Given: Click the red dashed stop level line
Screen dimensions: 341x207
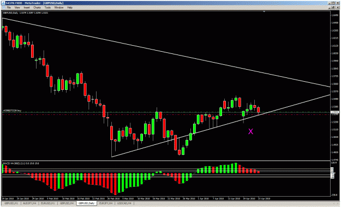Looking at the screenshot, I should pos(166,114).
